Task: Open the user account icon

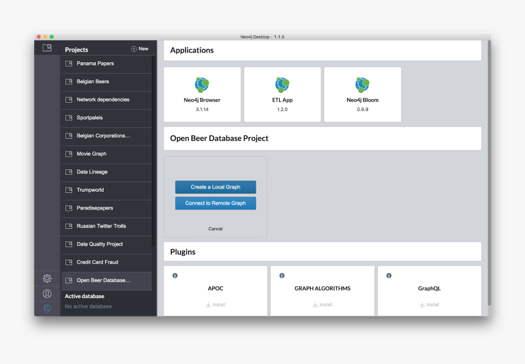Action: click(x=47, y=294)
